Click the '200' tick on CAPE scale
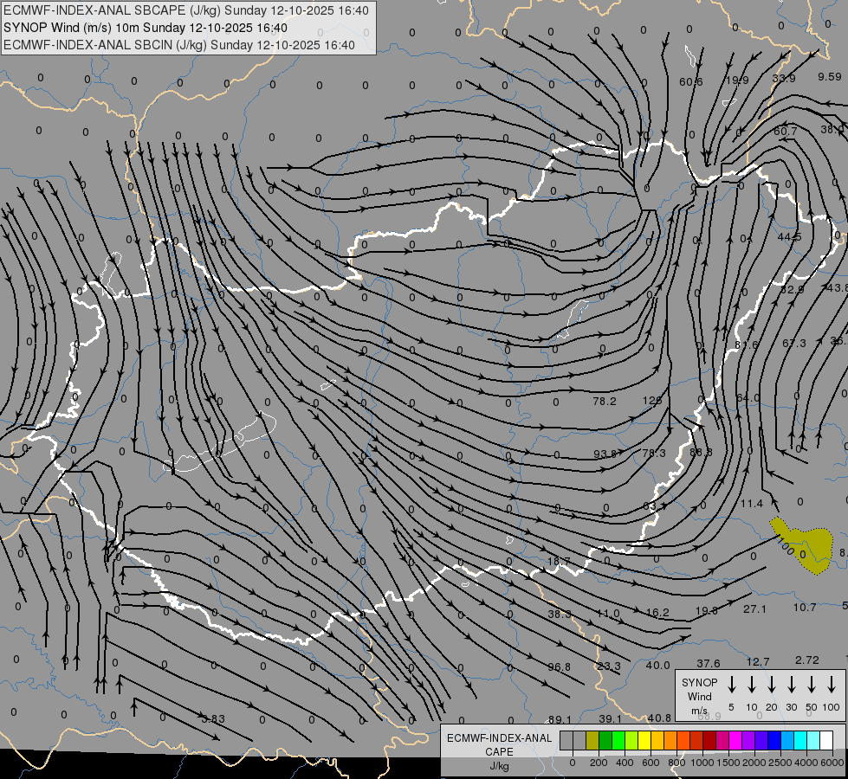The height and width of the screenshot is (779, 848). 599,763
